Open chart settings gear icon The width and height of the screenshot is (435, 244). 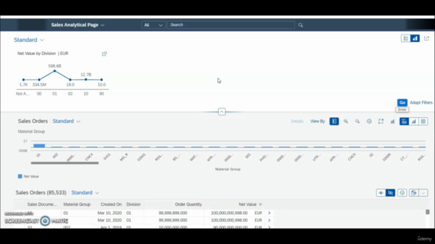369,121
